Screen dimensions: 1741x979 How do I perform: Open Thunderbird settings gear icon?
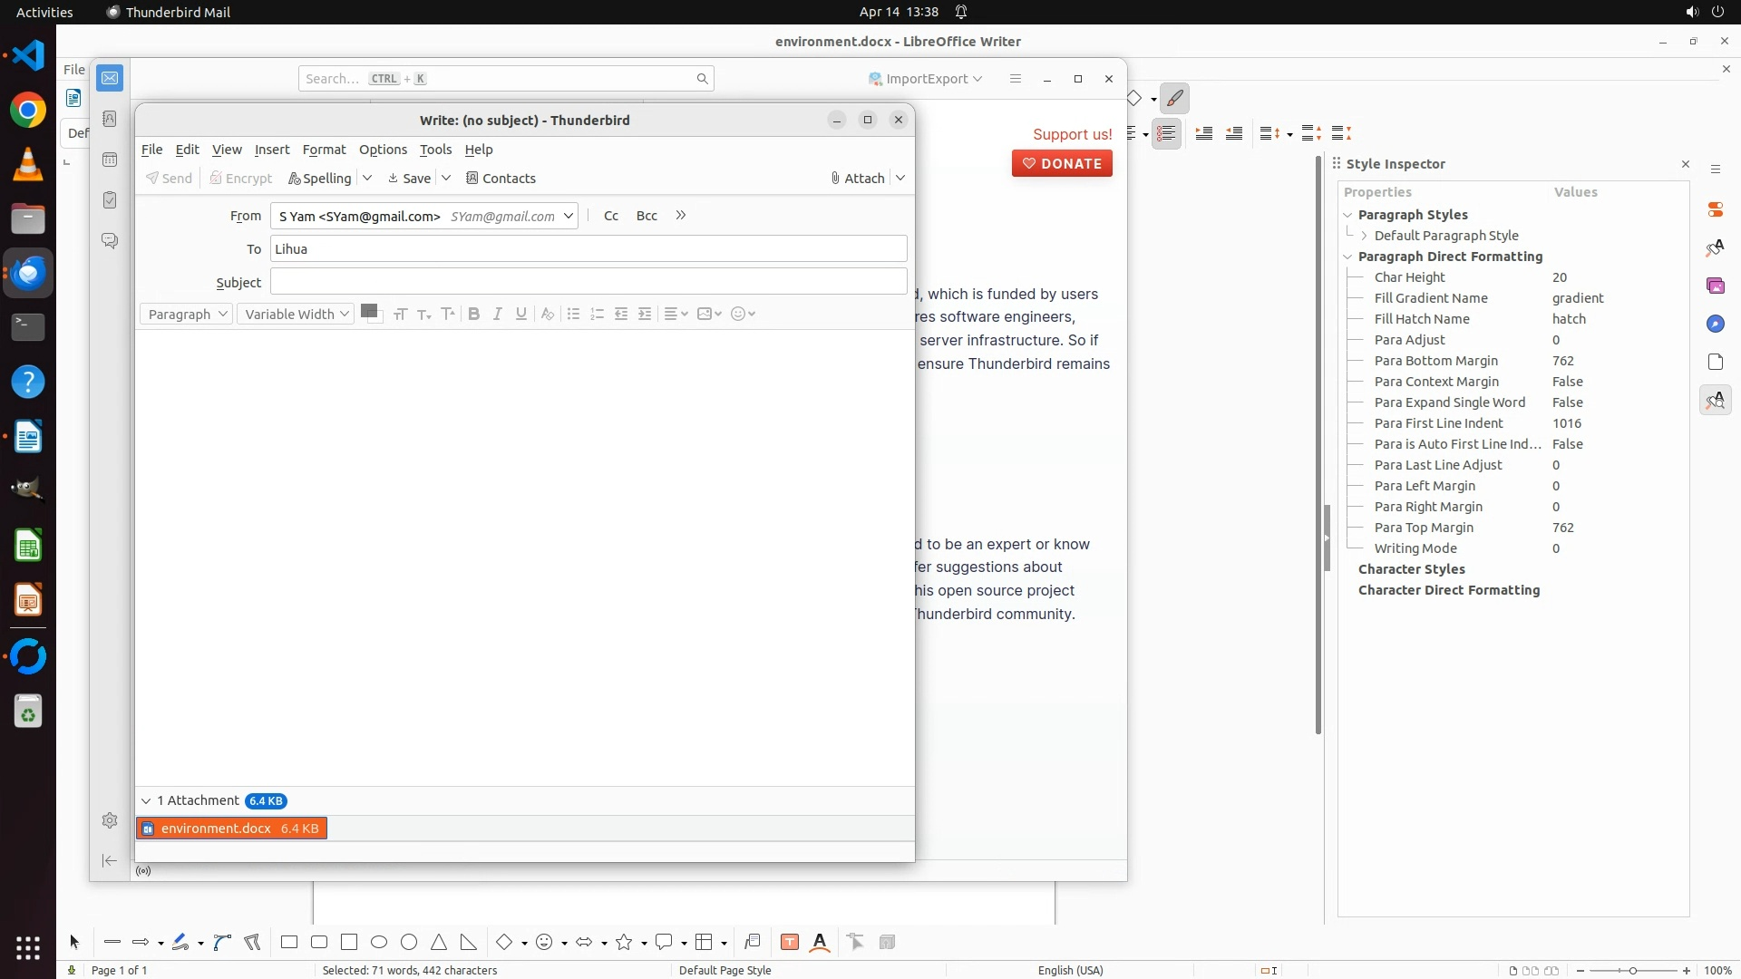tap(110, 820)
